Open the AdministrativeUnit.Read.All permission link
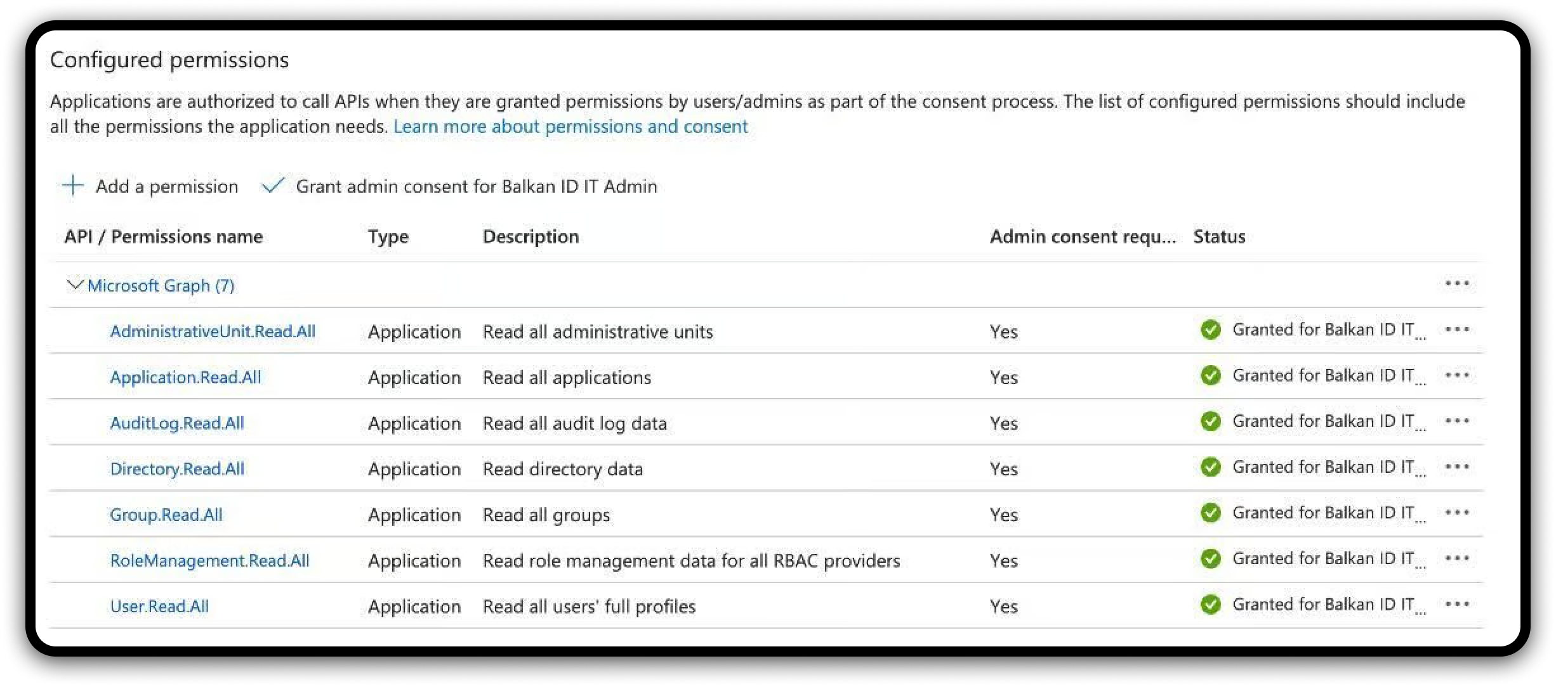The width and height of the screenshot is (1556, 687). click(213, 331)
